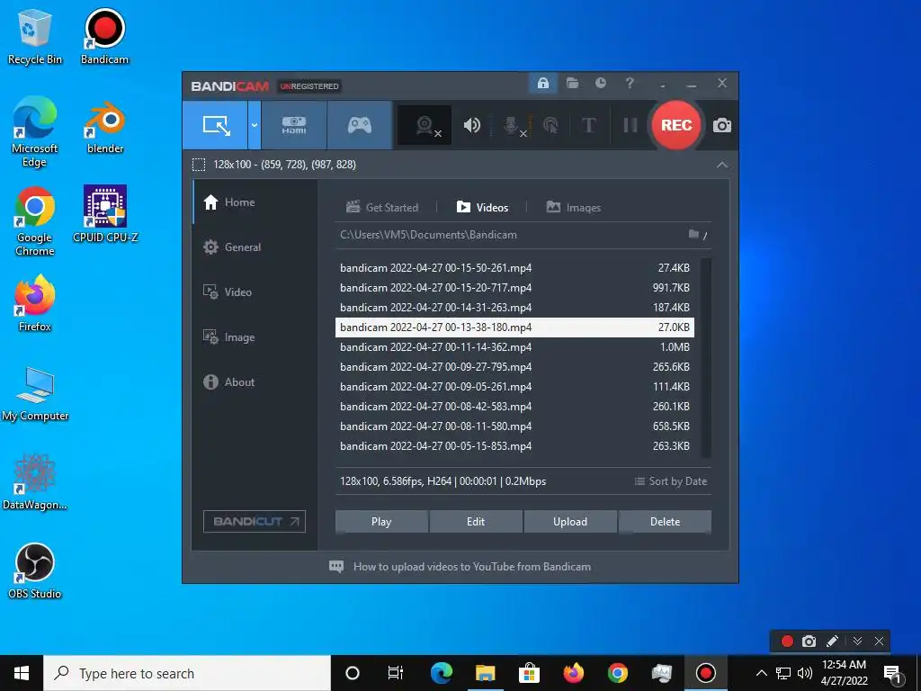921x691 pixels.
Task: Click the taskbar search box
Action: pos(187,673)
